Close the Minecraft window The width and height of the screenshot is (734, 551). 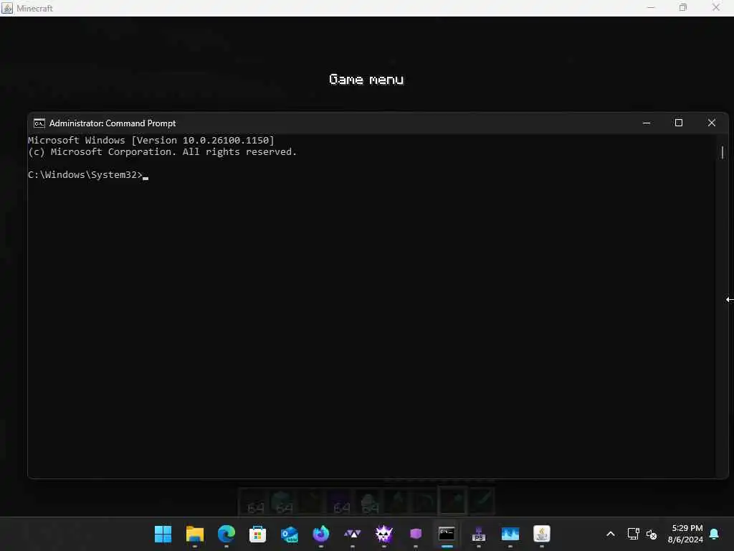pyautogui.click(x=716, y=7)
